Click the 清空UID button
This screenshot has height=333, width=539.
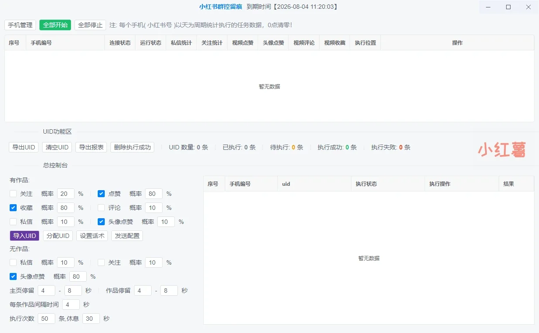pos(57,147)
